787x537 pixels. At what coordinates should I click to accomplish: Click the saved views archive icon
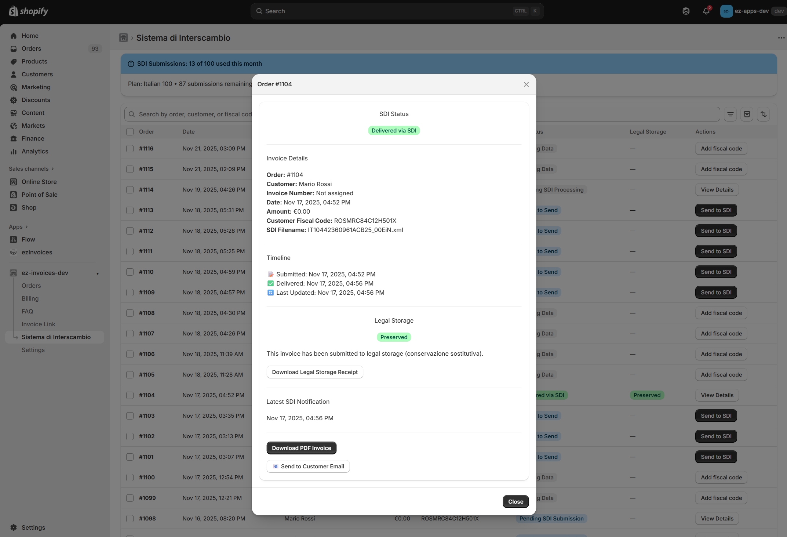[x=747, y=114]
